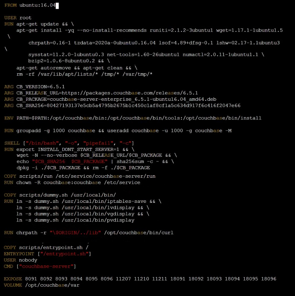Screen dimensions: 295x296
Task: Click the CB_SHA256 hash value
Action: [143, 106]
